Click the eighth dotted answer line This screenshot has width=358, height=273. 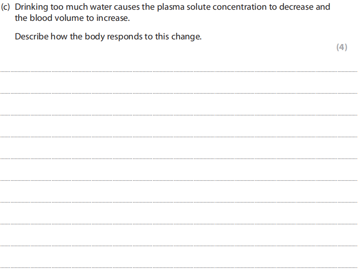[x=179, y=224]
